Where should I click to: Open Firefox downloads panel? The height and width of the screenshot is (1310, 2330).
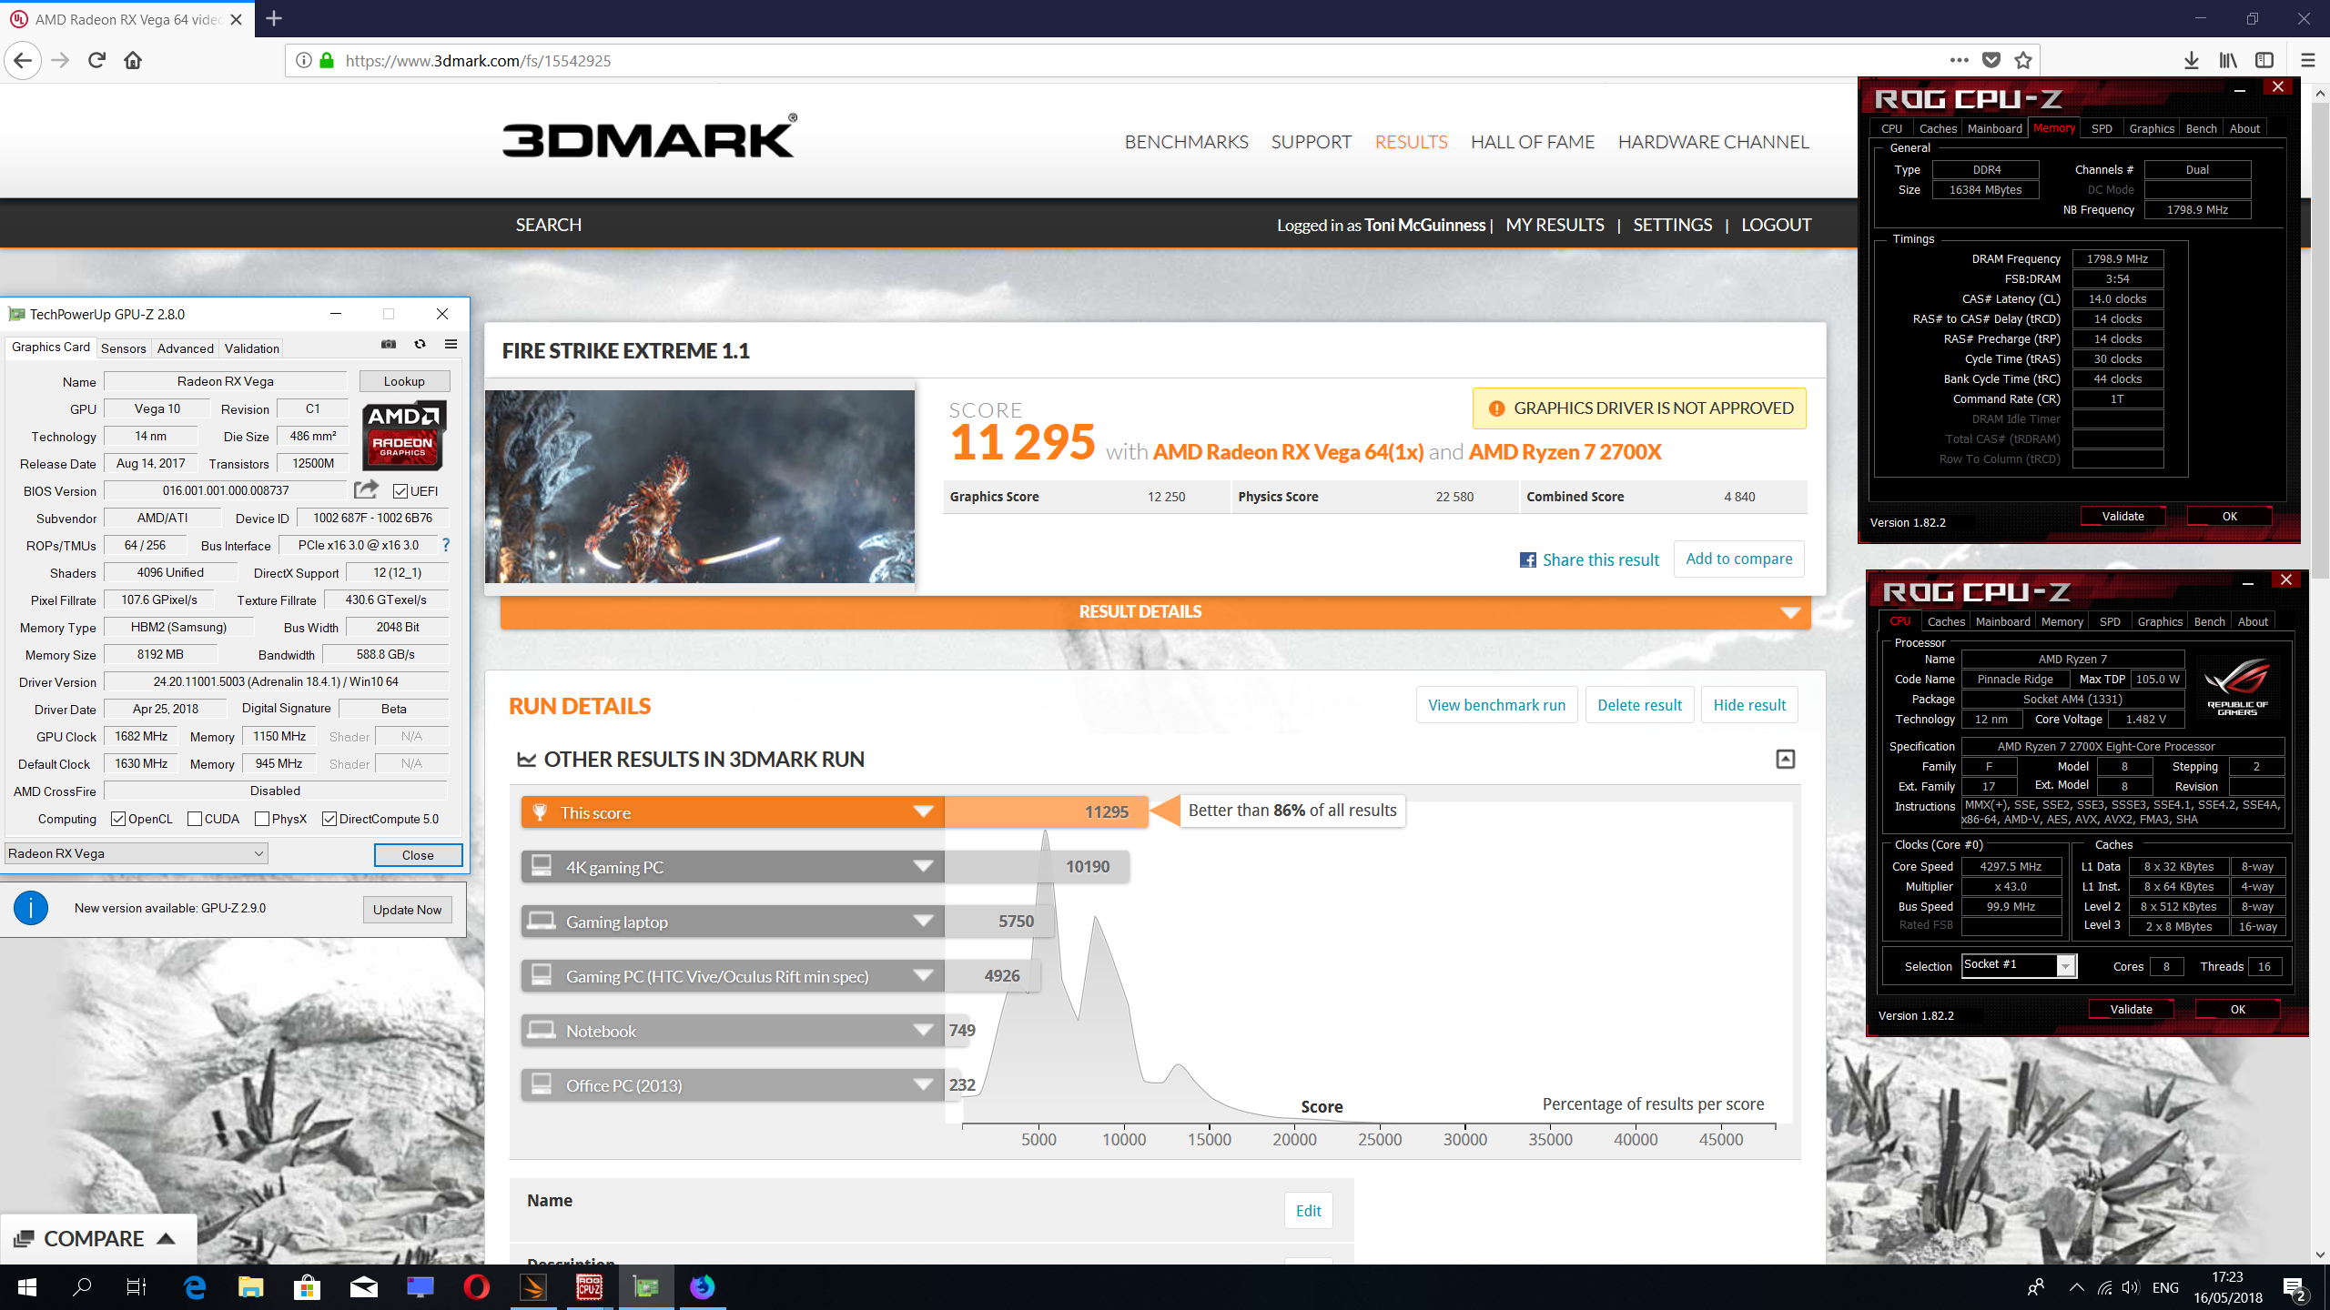click(x=2192, y=61)
